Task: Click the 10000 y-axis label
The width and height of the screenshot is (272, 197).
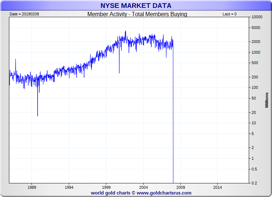Action: (x=257, y=17)
